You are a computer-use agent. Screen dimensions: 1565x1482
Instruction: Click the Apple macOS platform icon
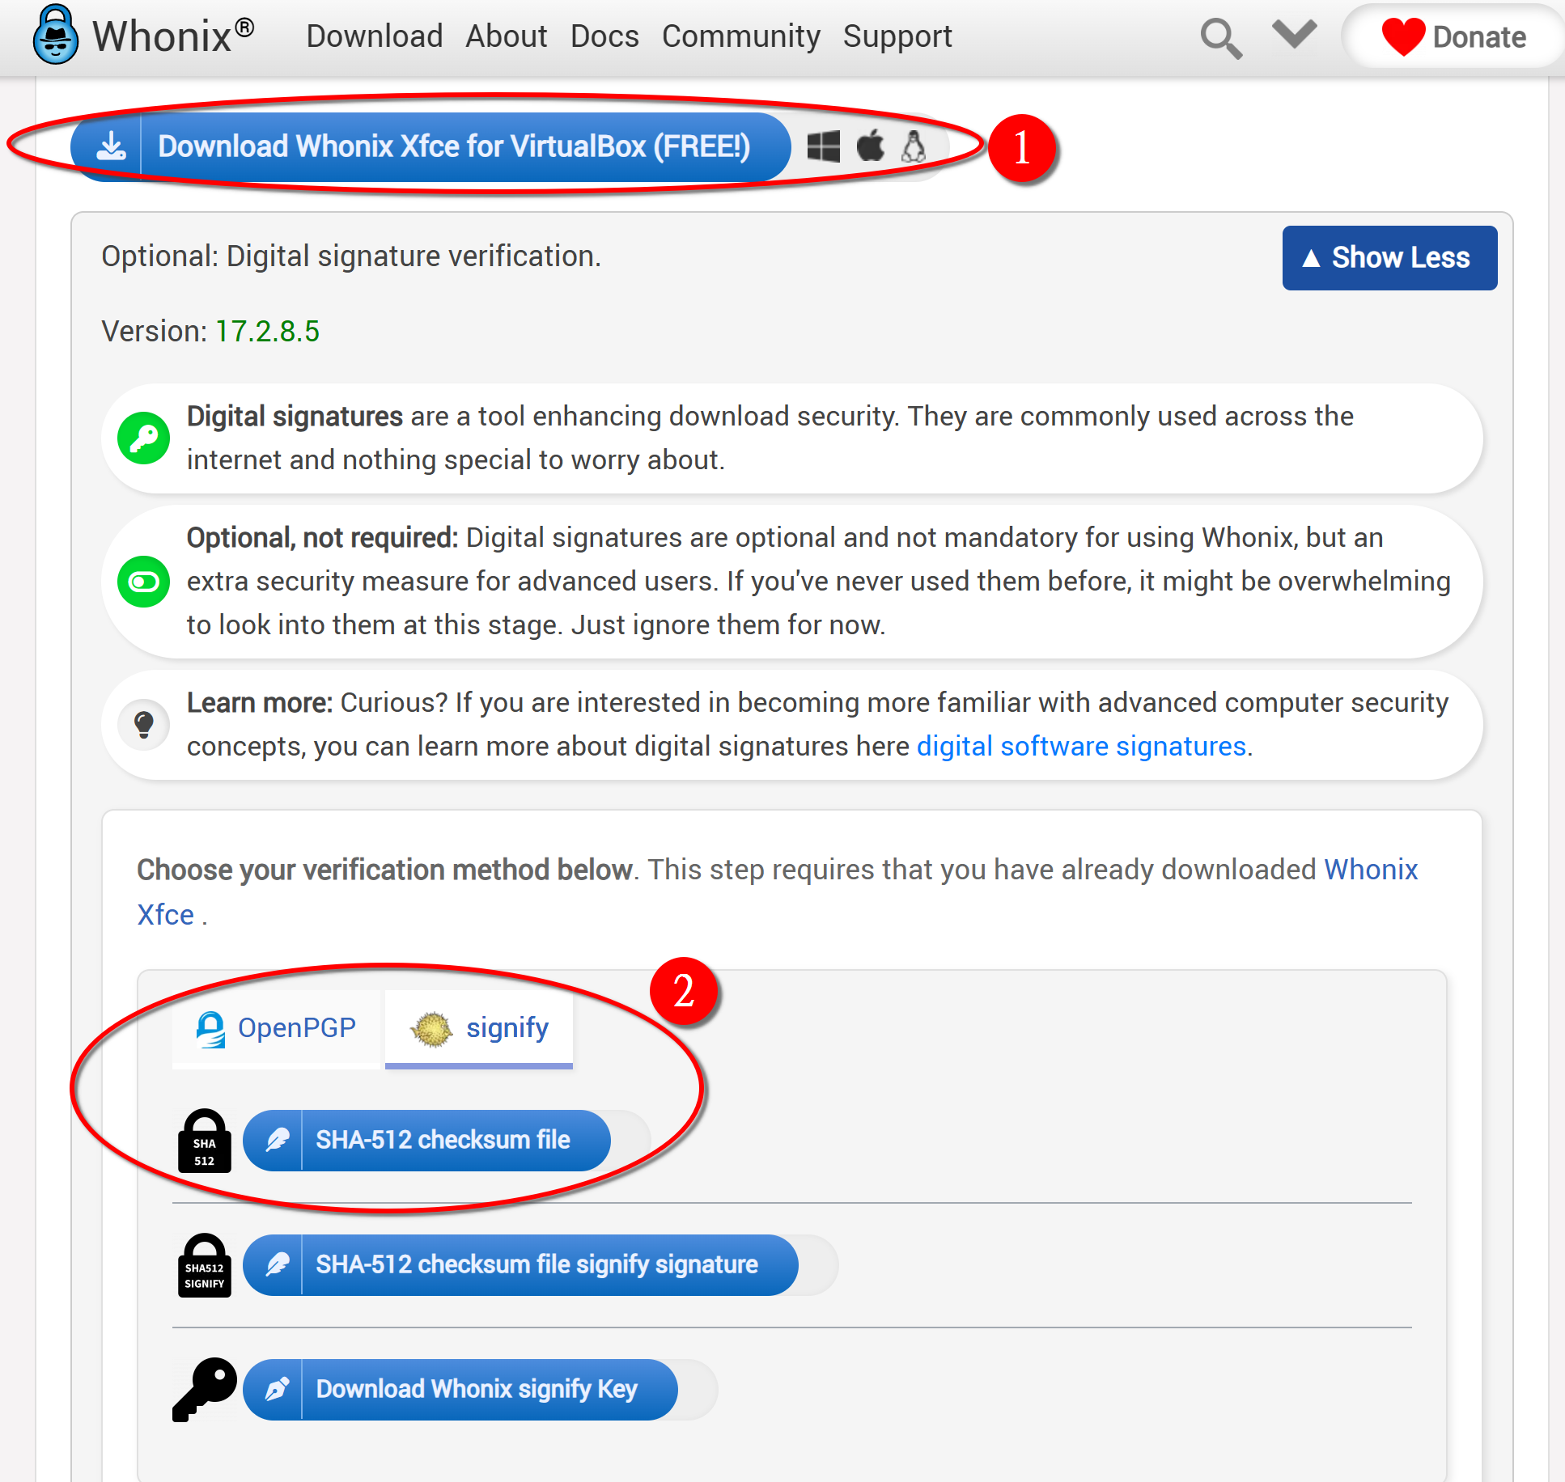pos(871,146)
